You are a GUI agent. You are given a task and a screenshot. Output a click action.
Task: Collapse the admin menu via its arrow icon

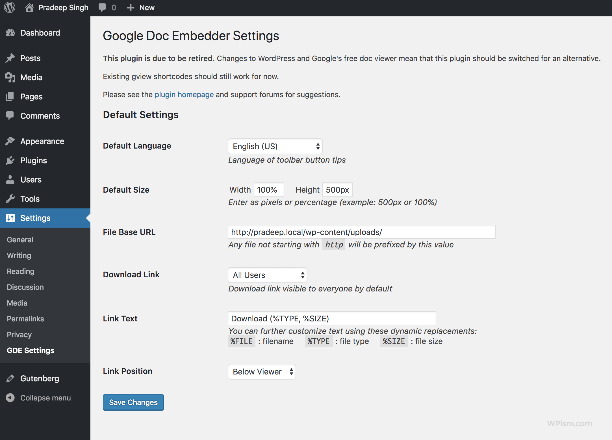click(10, 398)
